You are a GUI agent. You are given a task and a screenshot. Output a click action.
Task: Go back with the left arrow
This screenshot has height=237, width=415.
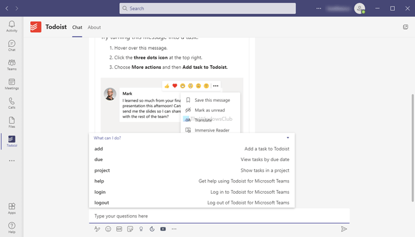7,8
